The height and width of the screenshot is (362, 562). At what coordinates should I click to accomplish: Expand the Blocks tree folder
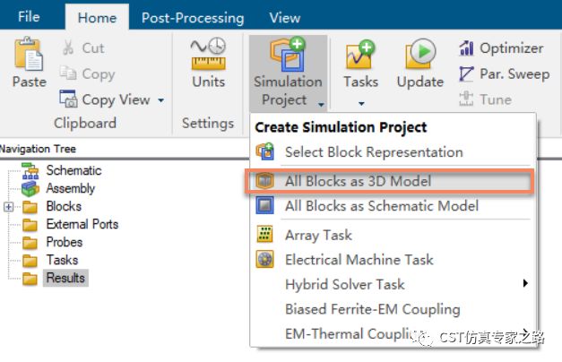click(x=9, y=207)
